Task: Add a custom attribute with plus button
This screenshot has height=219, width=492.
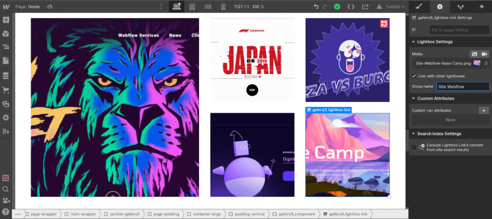Action: point(484,111)
